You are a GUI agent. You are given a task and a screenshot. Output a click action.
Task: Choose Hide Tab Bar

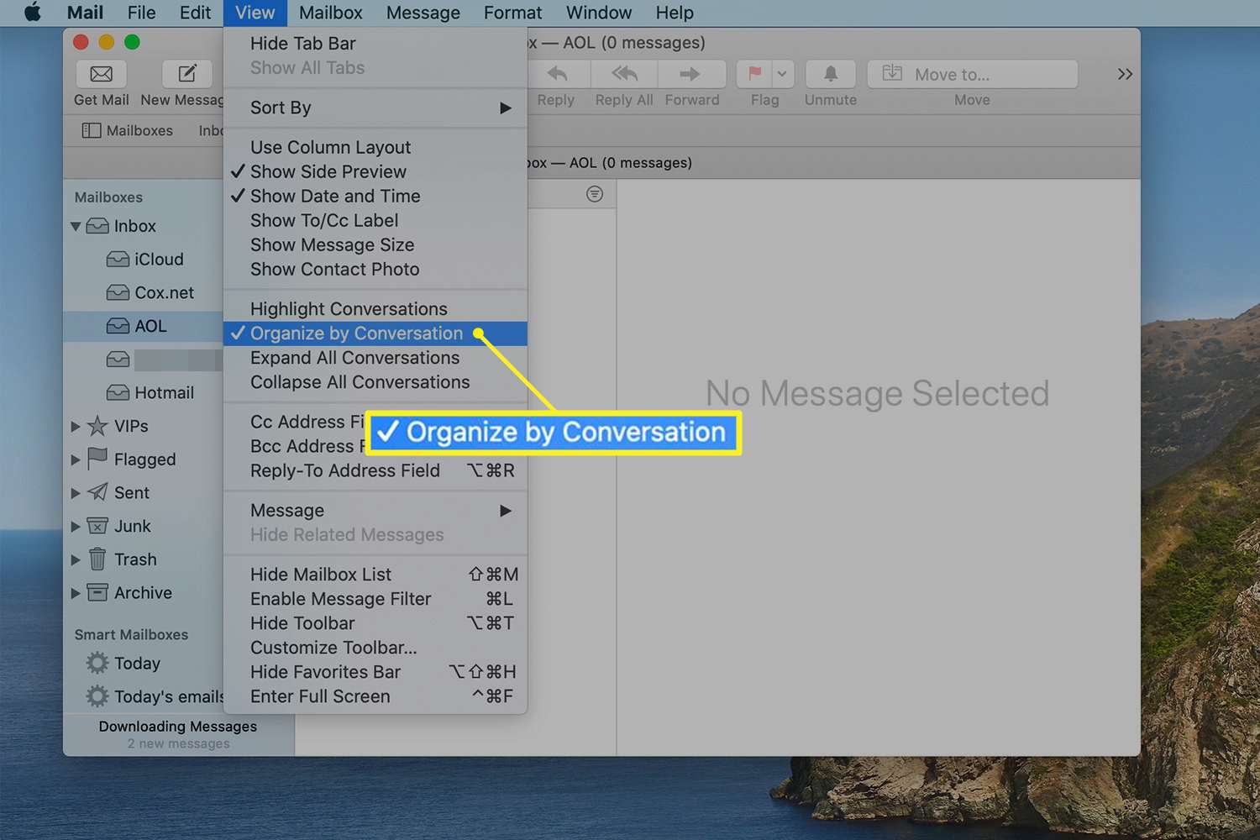tap(375, 44)
